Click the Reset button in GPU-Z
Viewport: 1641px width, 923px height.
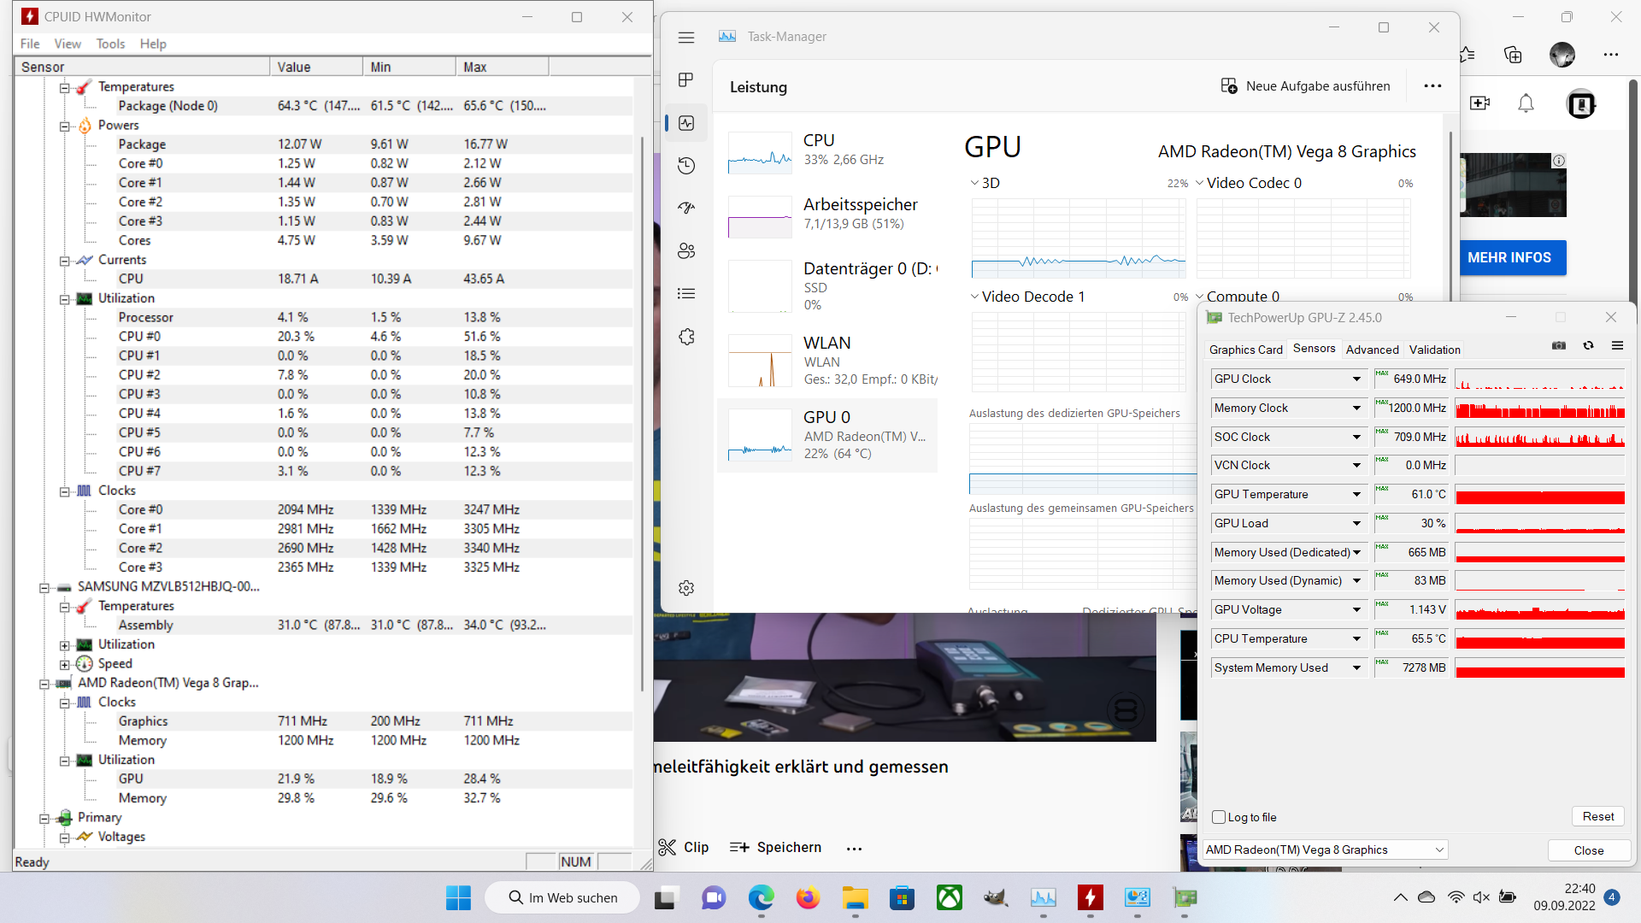click(1597, 816)
